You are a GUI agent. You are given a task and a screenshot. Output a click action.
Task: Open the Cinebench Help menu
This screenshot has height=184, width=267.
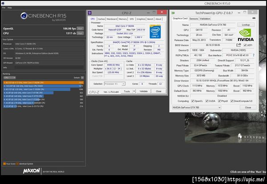10,8
